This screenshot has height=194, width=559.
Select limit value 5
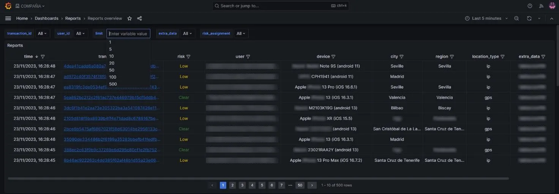tap(128, 49)
